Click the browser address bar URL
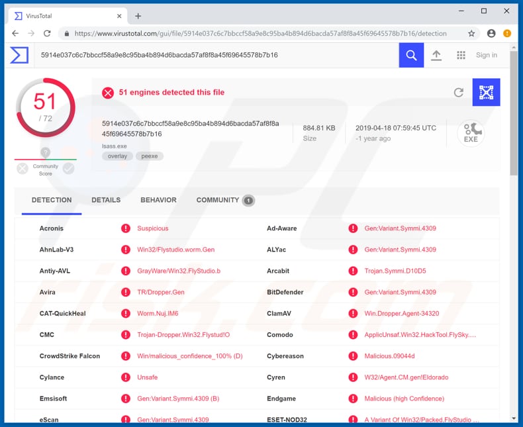 260,33
